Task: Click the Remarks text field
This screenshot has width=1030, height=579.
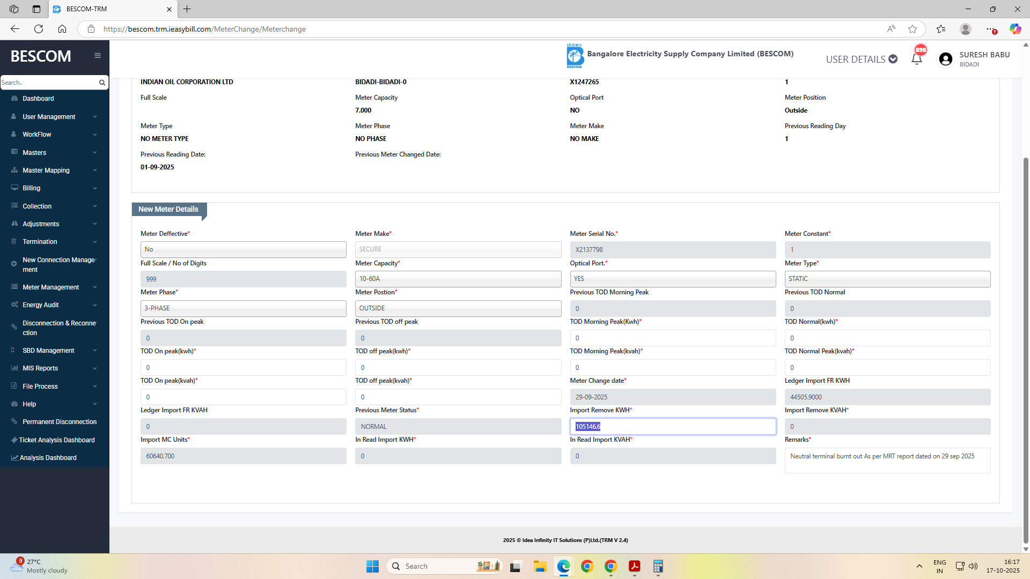Action: [x=887, y=461]
